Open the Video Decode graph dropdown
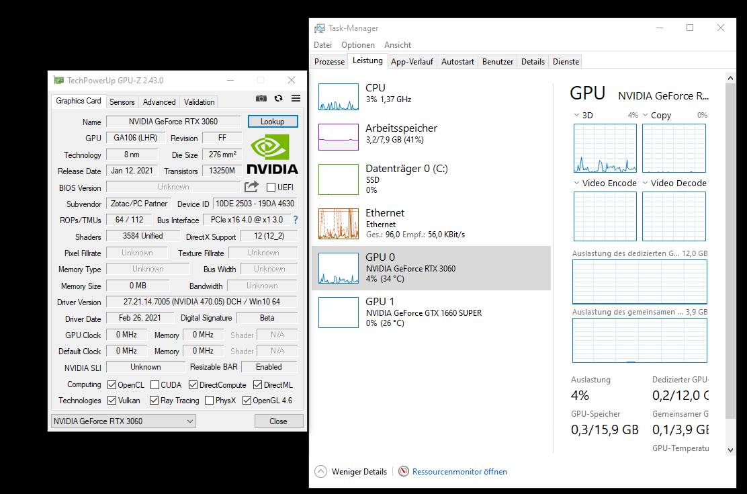The height and width of the screenshot is (494, 747). [x=646, y=183]
